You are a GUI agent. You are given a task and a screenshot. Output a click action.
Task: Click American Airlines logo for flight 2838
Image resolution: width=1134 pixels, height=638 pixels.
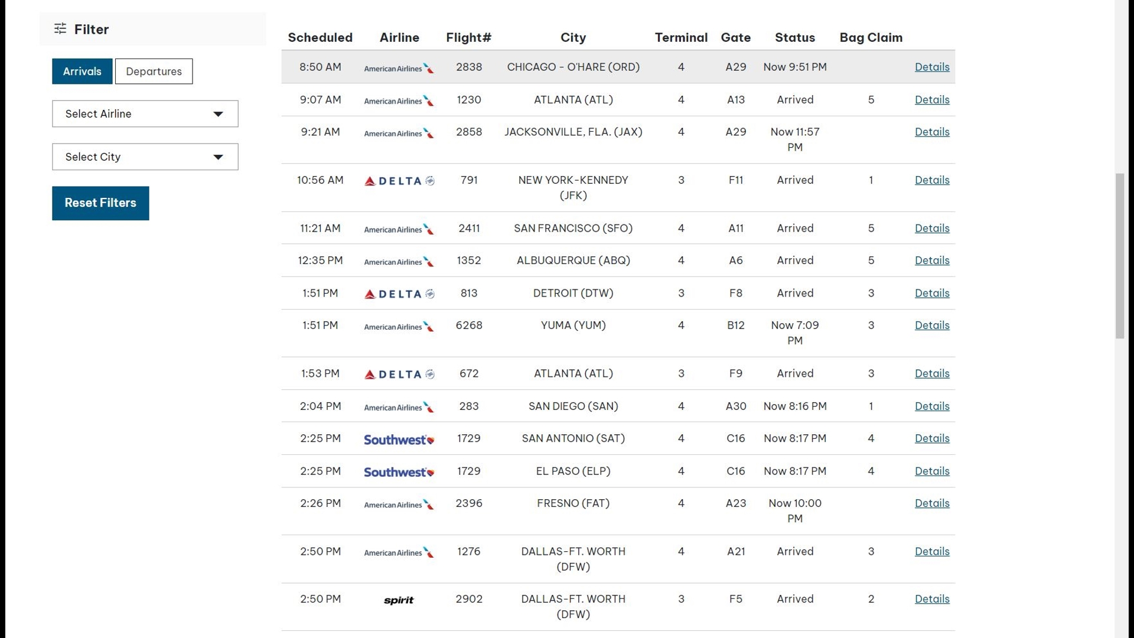click(399, 68)
